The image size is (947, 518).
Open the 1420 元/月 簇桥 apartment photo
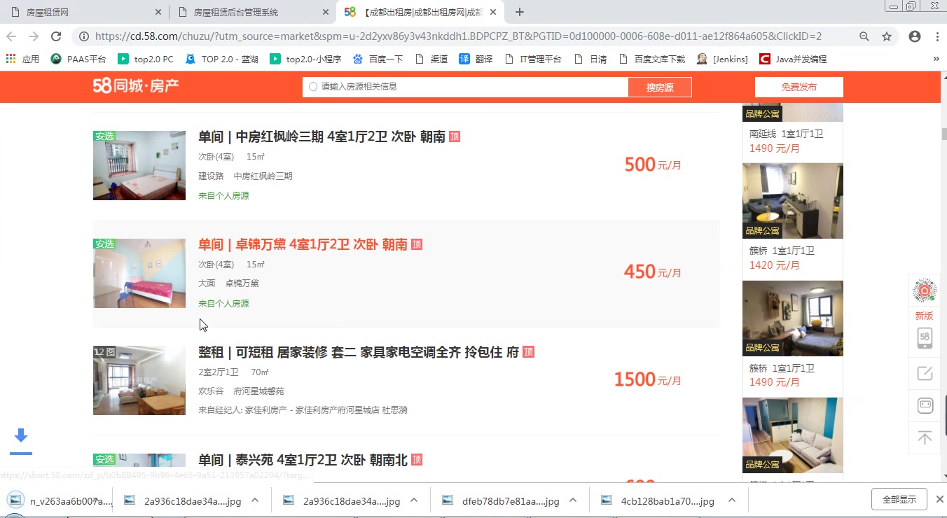(x=792, y=201)
